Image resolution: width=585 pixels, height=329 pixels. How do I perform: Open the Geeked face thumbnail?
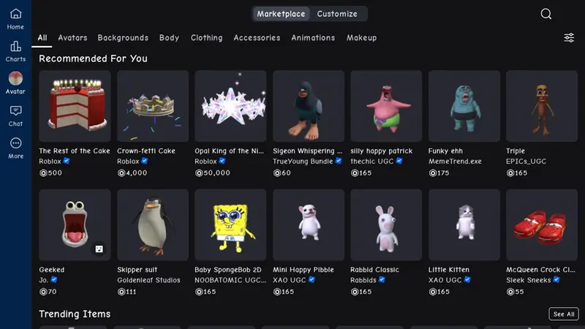(75, 224)
